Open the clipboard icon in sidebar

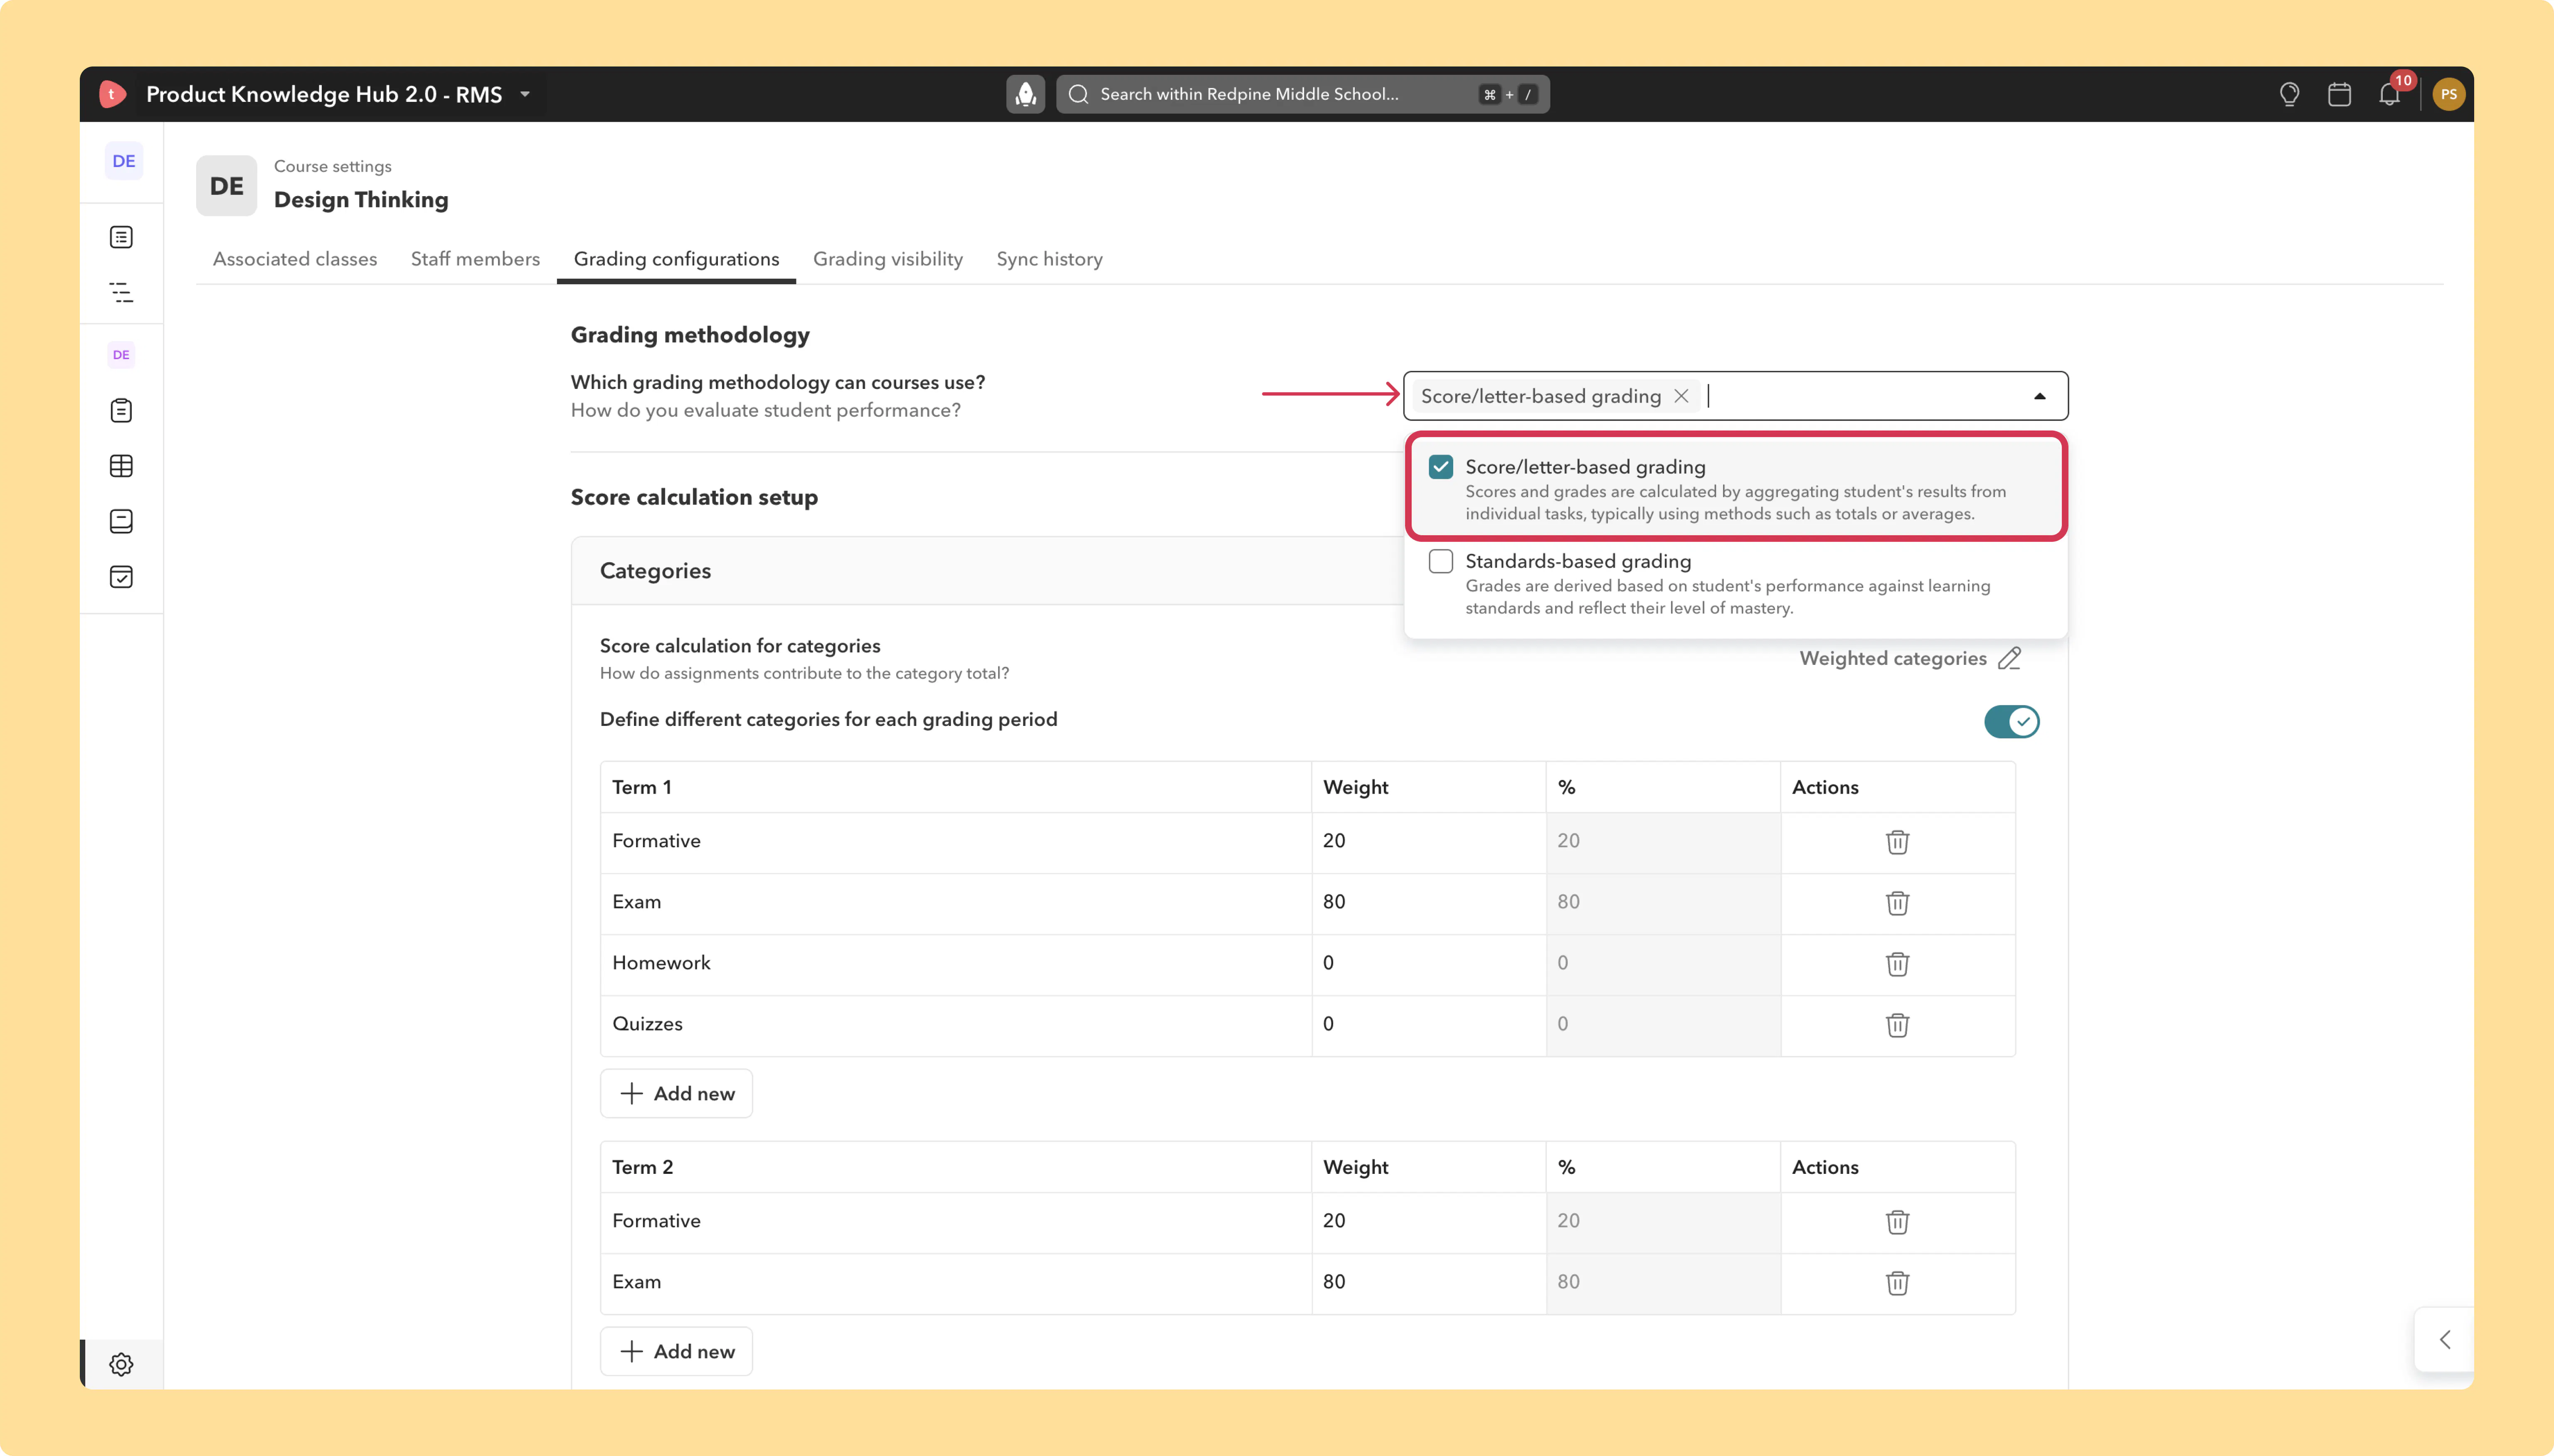coord(121,410)
